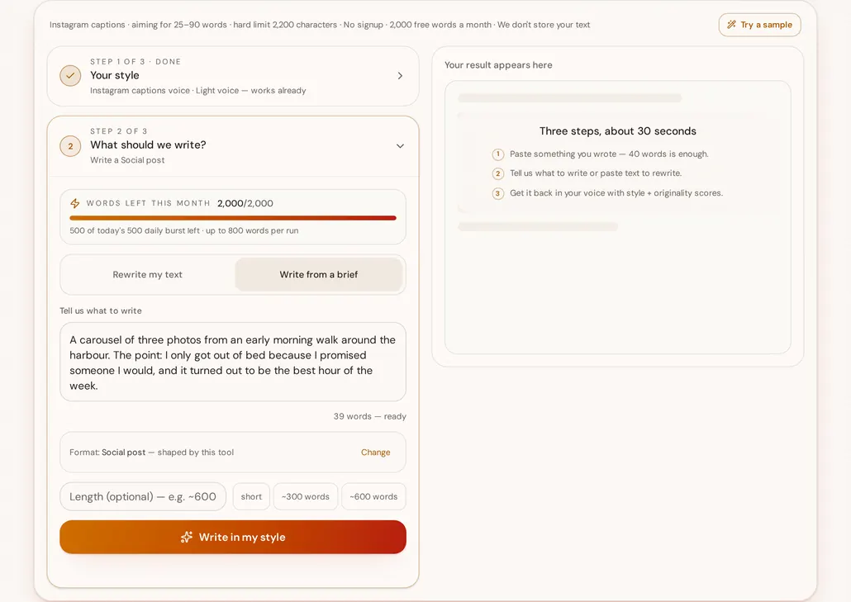This screenshot has height=602, width=851.
Task: Open the Your style step heading
Action: [x=115, y=75]
